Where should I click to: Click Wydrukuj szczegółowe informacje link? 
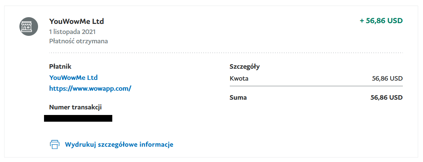(x=119, y=144)
